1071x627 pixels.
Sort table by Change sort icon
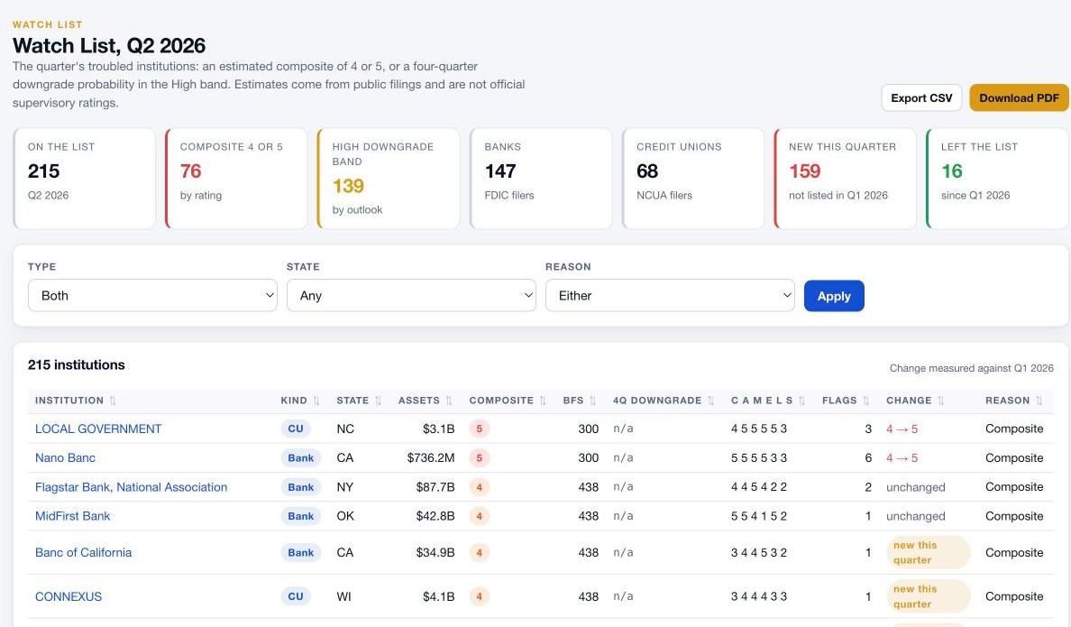point(940,401)
